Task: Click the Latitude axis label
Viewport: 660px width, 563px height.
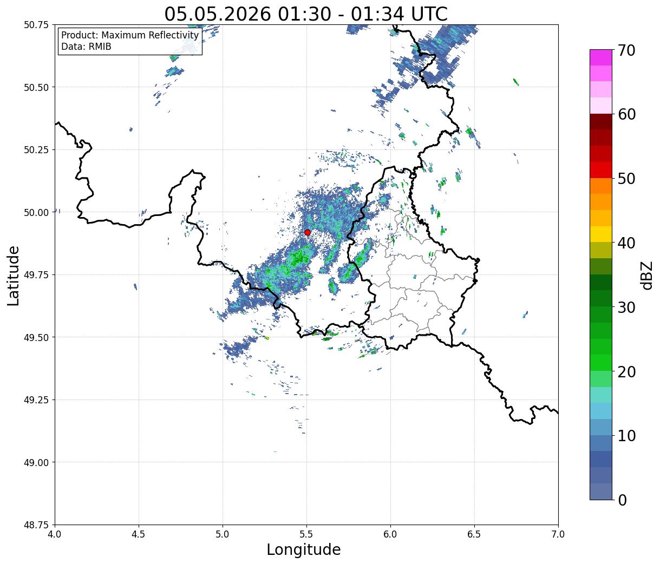Action: point(14,275)
